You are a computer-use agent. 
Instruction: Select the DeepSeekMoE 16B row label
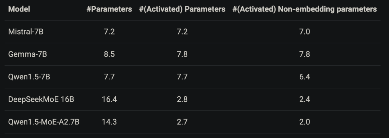[41, 100]
